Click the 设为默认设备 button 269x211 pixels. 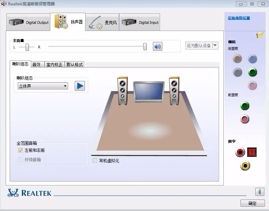click(x=199, y=46)
